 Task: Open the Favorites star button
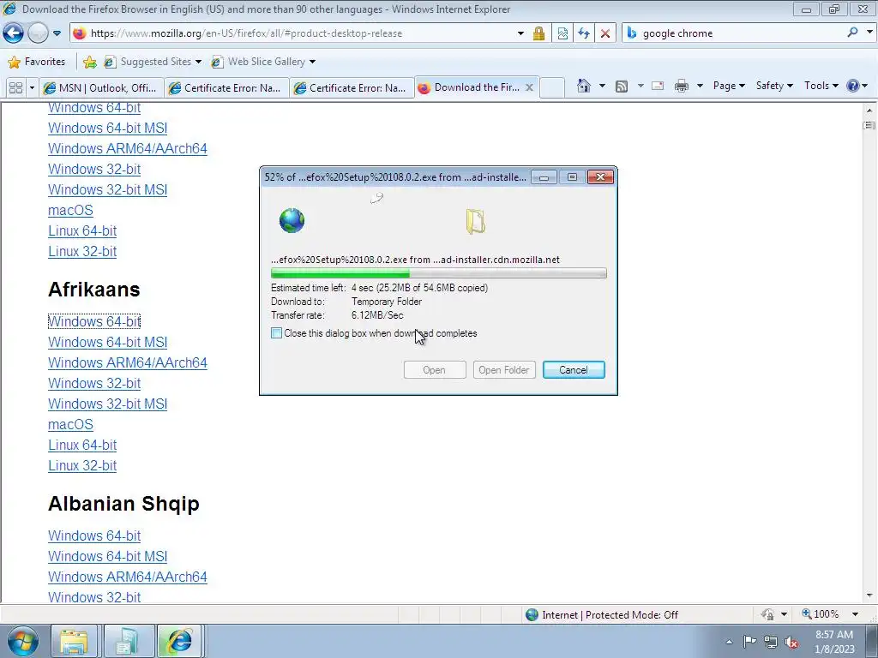coord(37,62)
